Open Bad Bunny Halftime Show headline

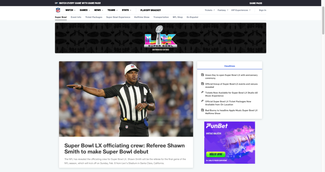231,112
